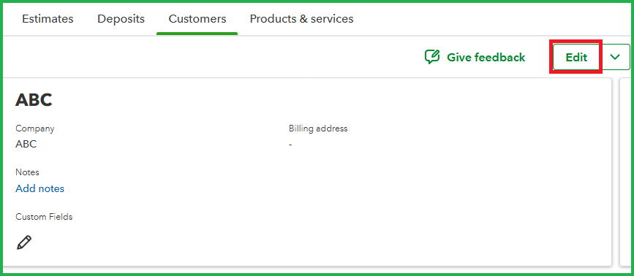Click the Edit button

576,57
